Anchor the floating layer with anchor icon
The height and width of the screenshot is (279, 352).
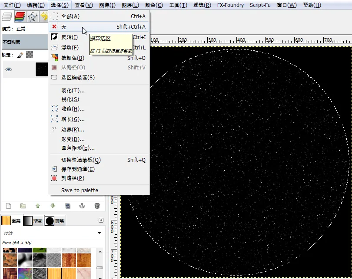[82, 206]
